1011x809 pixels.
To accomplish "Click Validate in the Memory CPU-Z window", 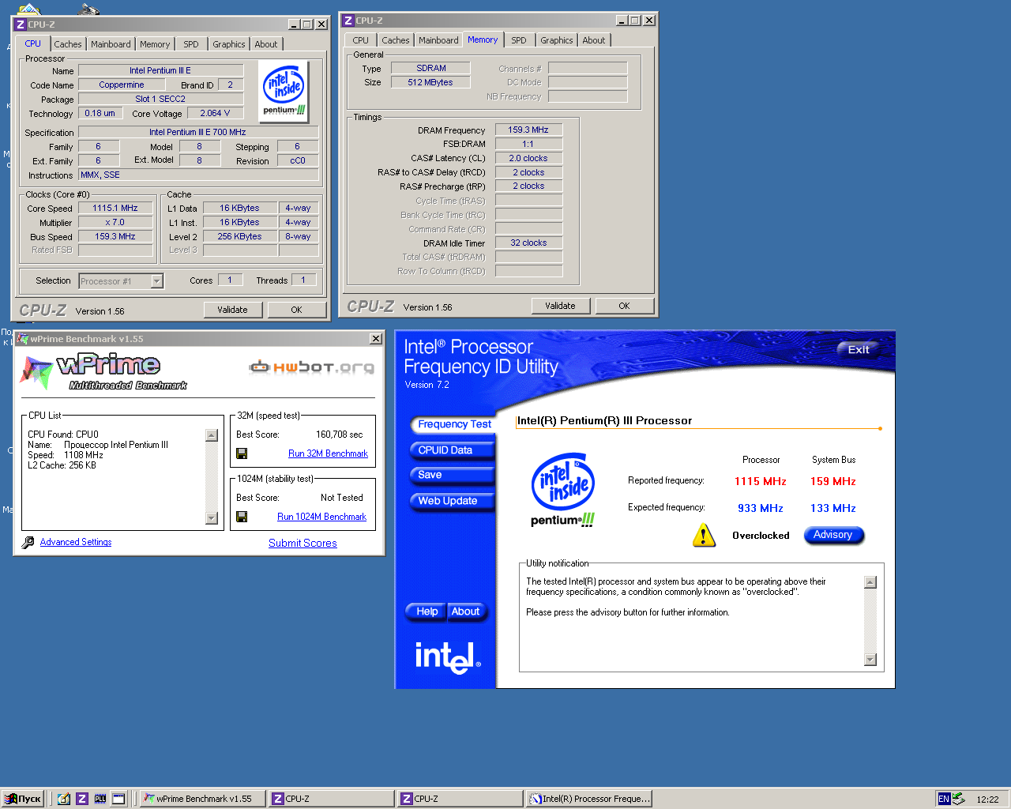I will [x=560, y=306].
